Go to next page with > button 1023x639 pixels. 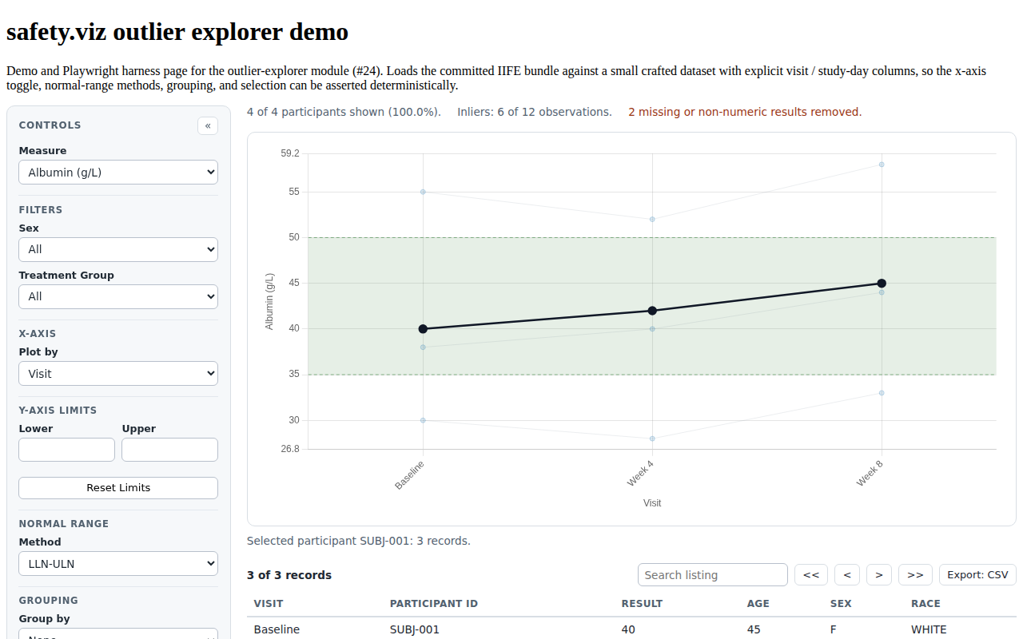879,574
